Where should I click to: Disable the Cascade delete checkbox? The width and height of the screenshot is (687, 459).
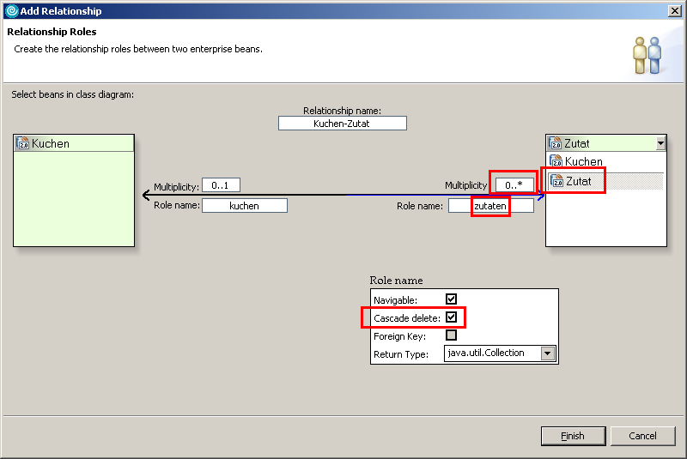451,317
